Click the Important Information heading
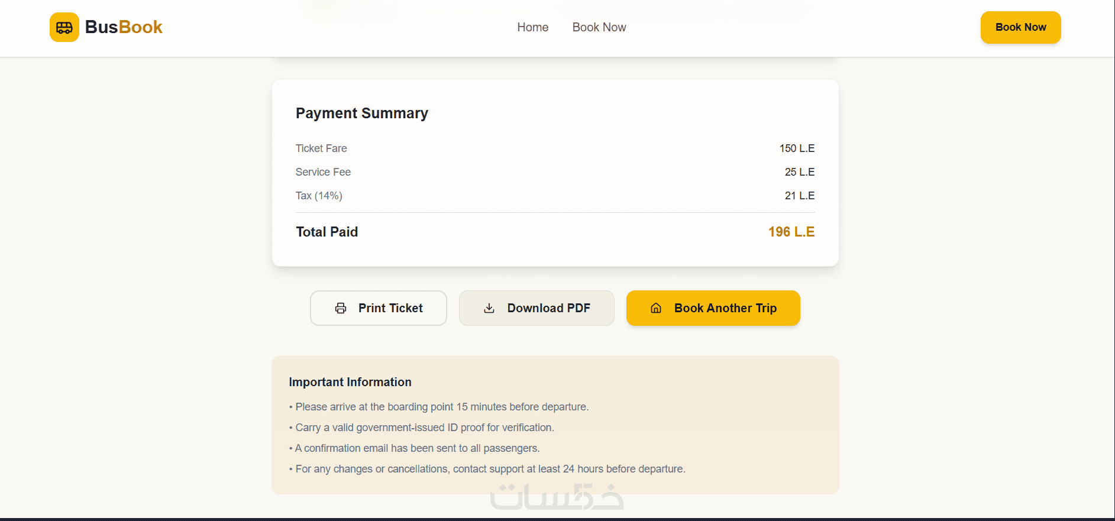This screenshot has height=521, width=1115. [350, 382]
